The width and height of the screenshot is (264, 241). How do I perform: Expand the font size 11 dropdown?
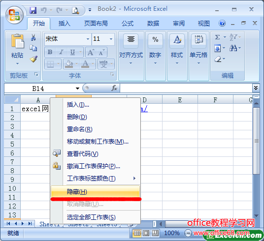(x=111, y=39)
